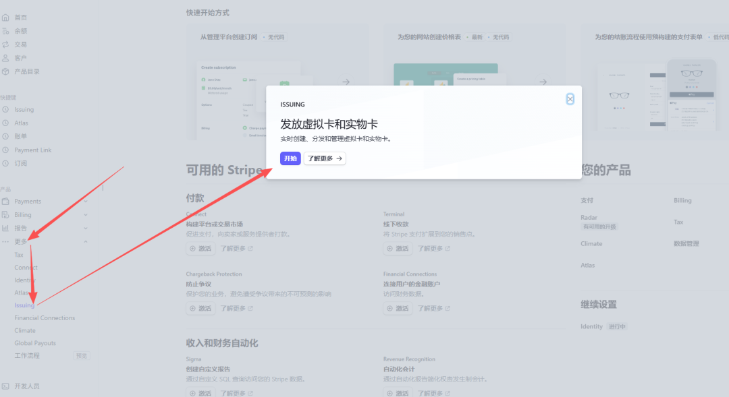Click 进行中 badge next to Identity
Image resolution: width=729 pixels, height=397 pixels.
(617, 326)
